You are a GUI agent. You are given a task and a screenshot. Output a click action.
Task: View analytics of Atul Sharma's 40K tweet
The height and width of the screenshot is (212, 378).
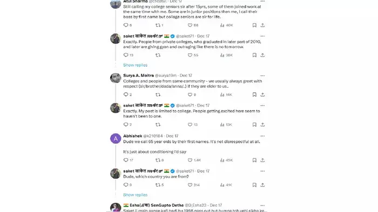222,25
